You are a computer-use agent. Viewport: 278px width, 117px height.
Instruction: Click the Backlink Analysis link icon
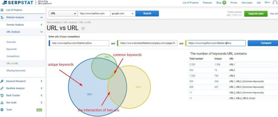click(x=2, y=88)
